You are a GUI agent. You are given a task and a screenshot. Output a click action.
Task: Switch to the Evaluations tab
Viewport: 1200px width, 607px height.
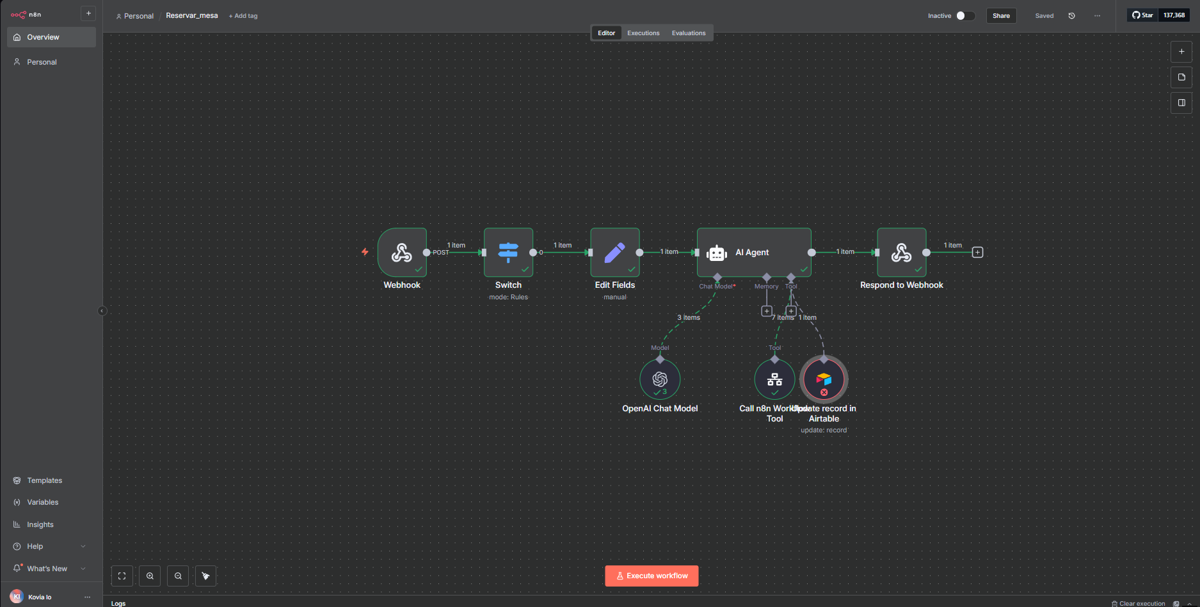pyautogui.click(x=689, y=33)
